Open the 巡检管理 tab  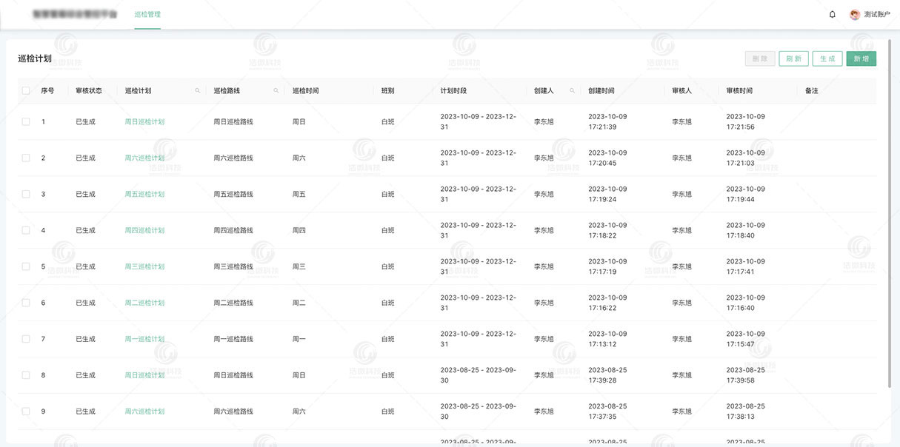point(147,15)
